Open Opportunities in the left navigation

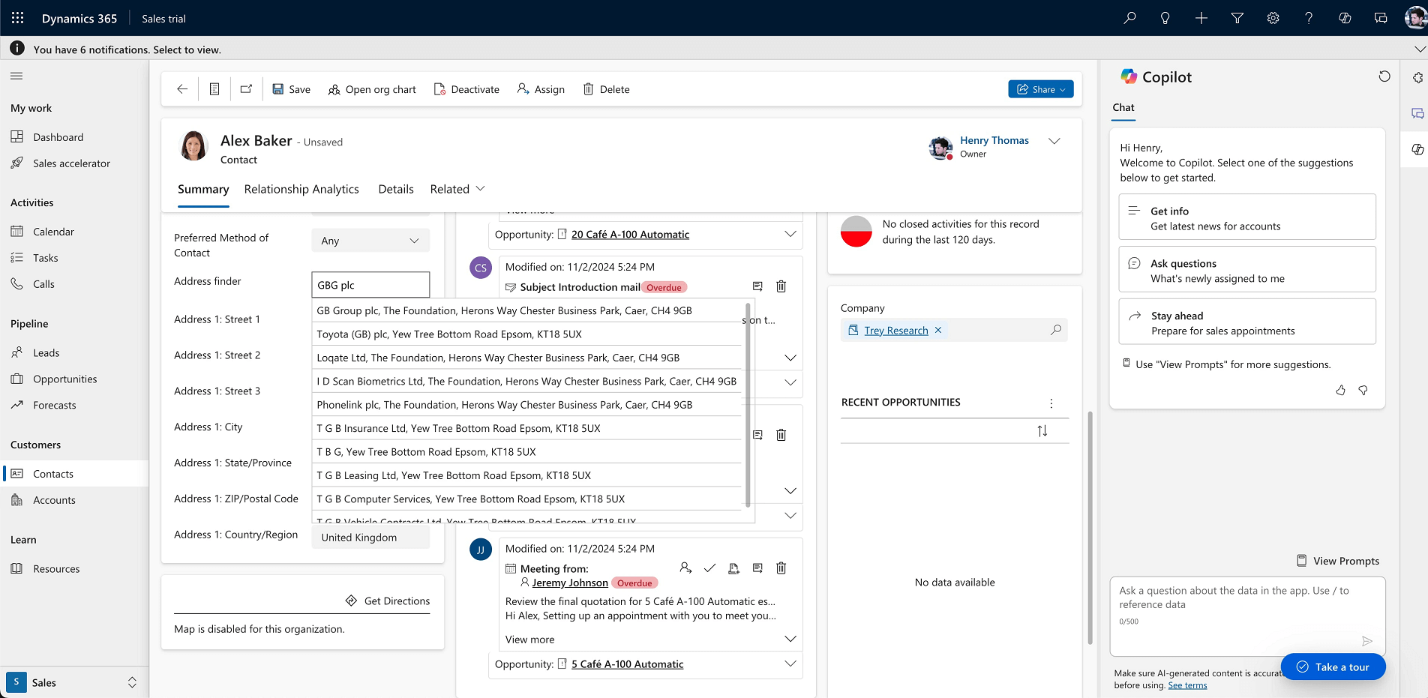[x=64, y=379]
